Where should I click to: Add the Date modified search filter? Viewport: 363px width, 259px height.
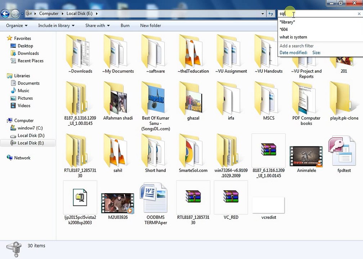[293, 53]
